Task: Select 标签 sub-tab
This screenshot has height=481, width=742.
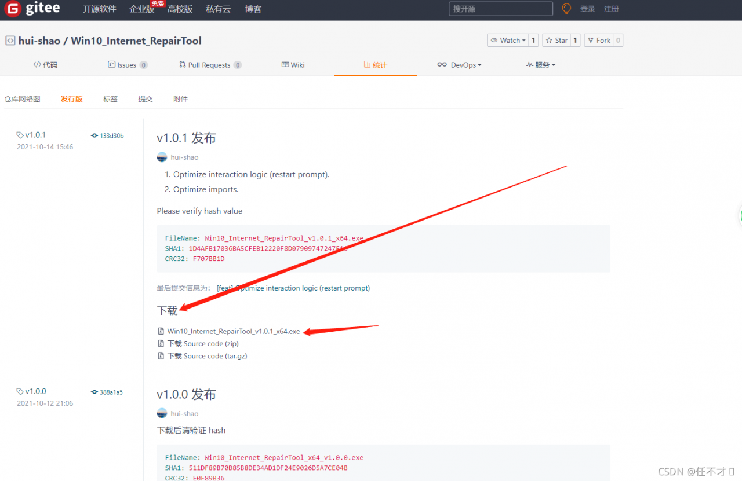Action: (x=110, y=99)
